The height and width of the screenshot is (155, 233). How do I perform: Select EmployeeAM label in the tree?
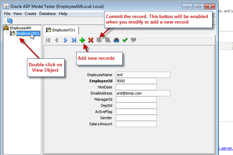[x=20, y=28]
